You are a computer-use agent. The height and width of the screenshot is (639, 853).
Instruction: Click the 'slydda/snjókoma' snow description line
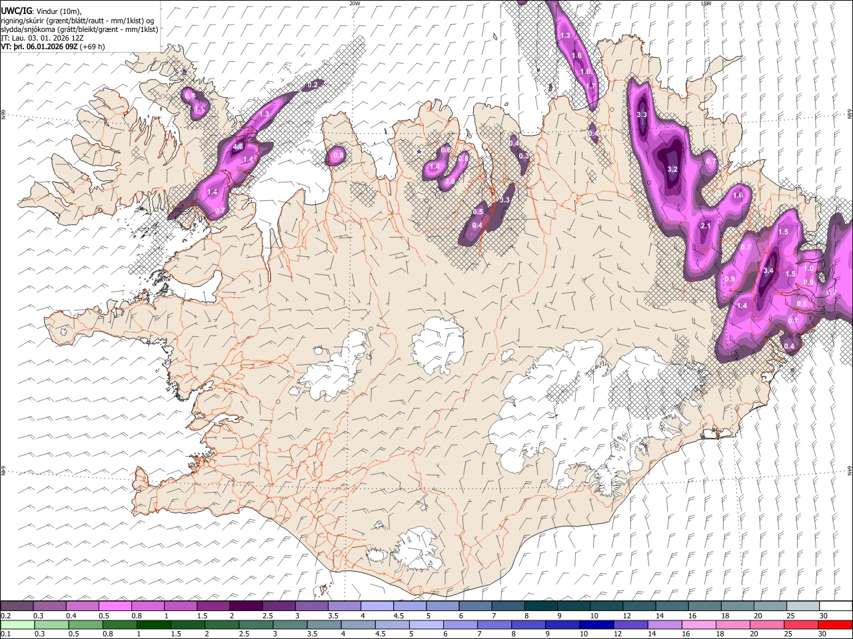[79, 29]
